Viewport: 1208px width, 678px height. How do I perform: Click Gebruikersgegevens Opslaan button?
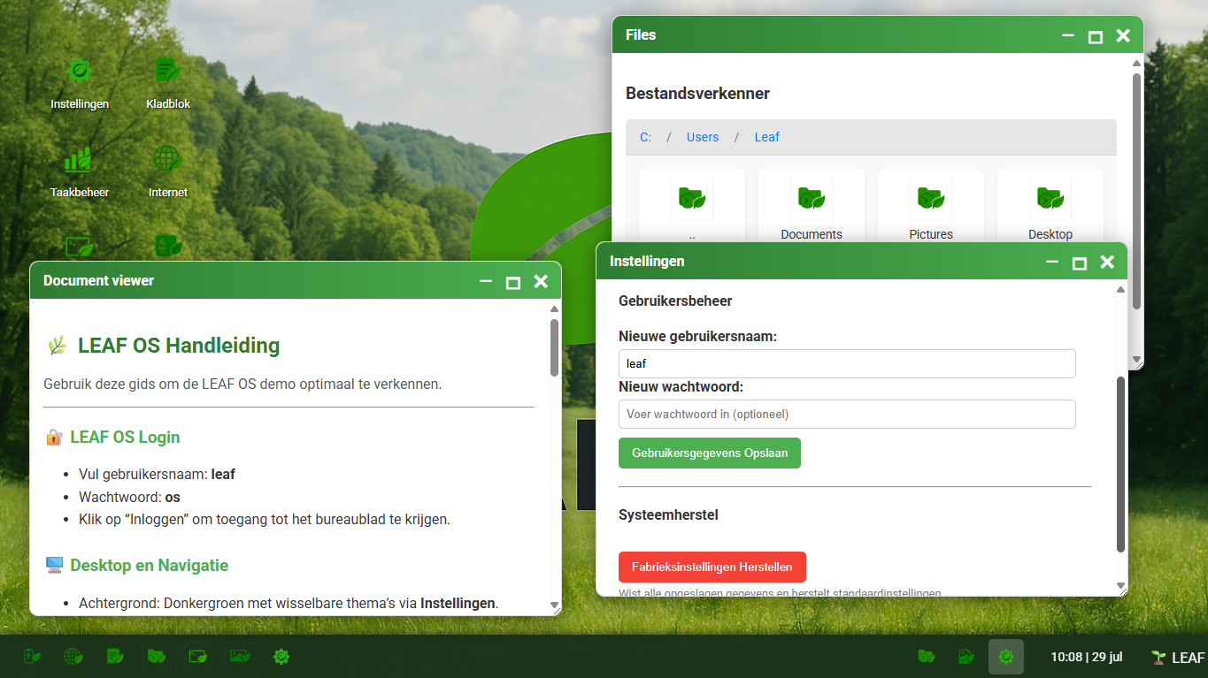click(x=709, y=453)
